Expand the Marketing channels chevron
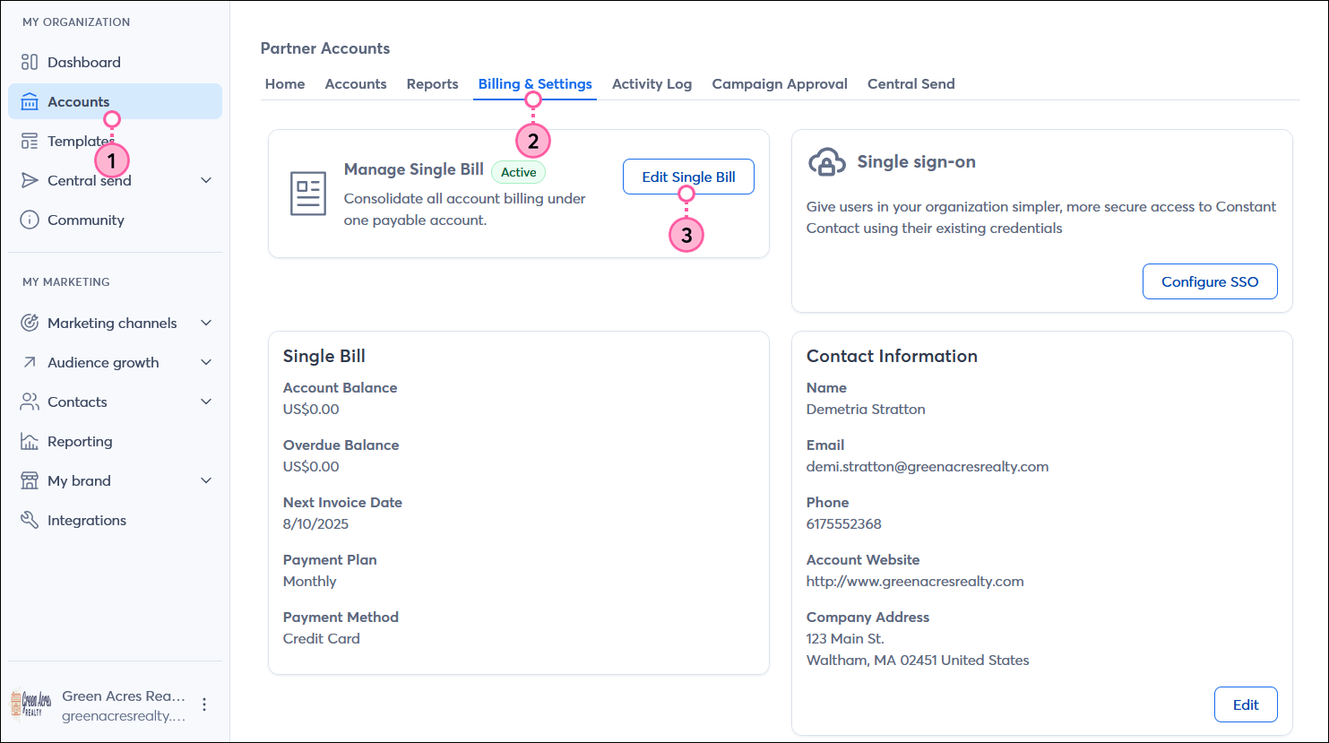 click(x=206, y=323)
